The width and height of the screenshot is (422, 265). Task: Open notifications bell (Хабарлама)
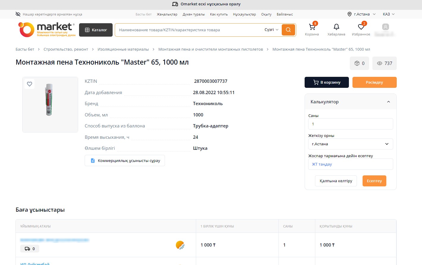click(336, 27)
